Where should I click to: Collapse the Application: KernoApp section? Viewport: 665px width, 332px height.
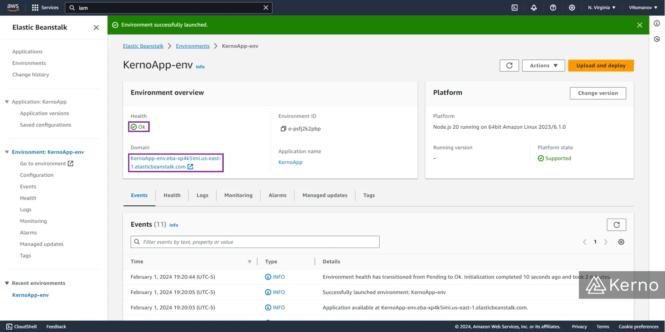click(x=7, y=102)
